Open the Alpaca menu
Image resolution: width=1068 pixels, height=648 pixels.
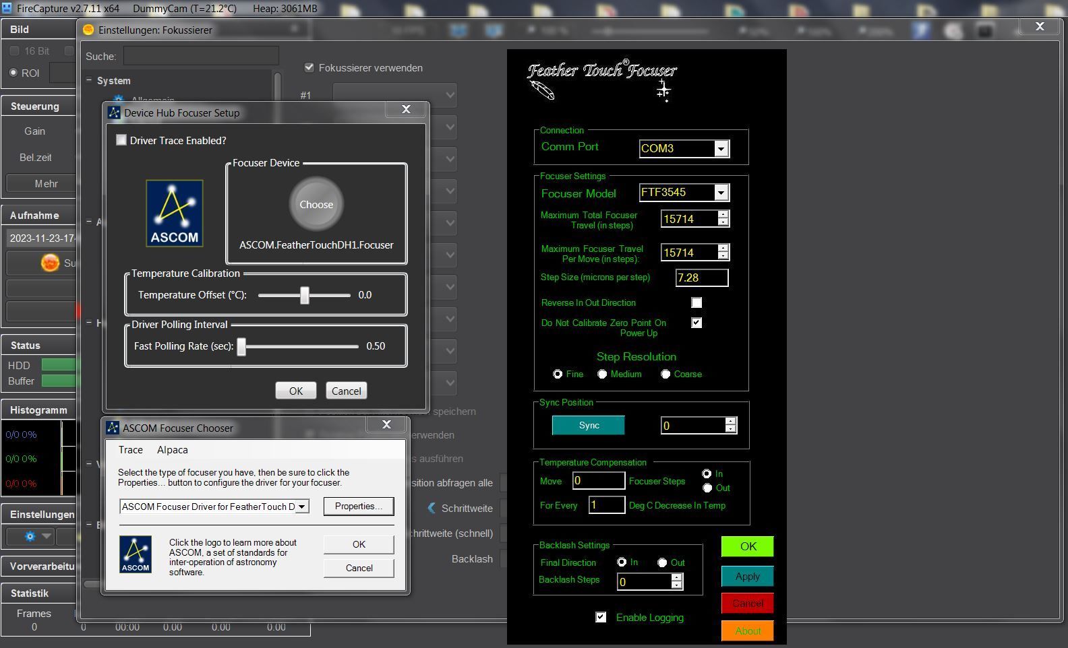(x=173, y=449)
